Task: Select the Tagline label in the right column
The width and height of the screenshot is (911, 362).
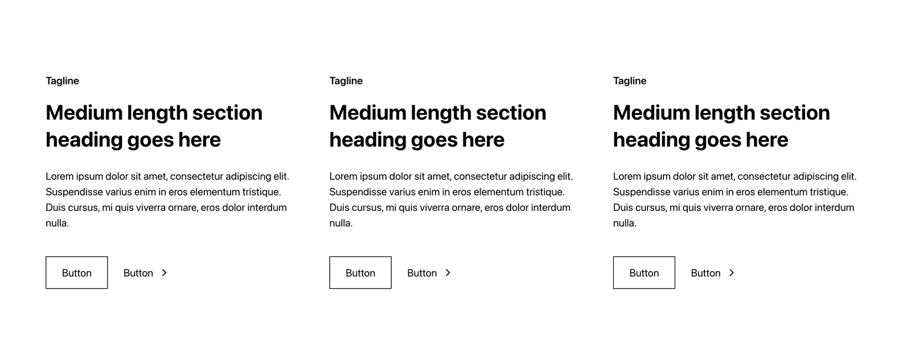Action: pyautogui.click(x=629, y=81)
